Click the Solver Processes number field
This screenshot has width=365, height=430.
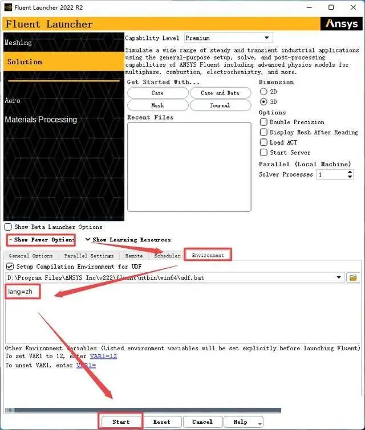[x=331, y=174]
